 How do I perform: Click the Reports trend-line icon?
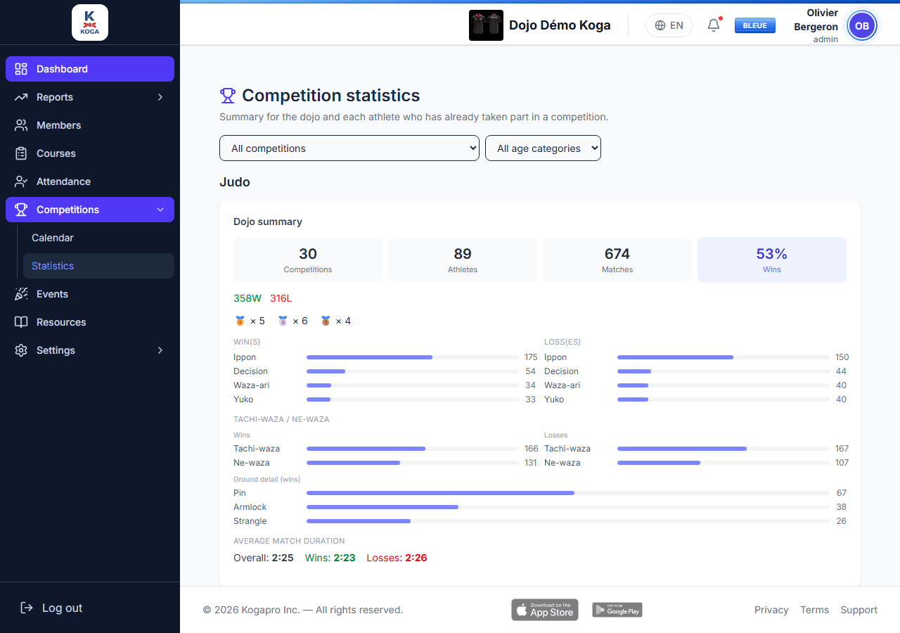[x=21, y=97]
